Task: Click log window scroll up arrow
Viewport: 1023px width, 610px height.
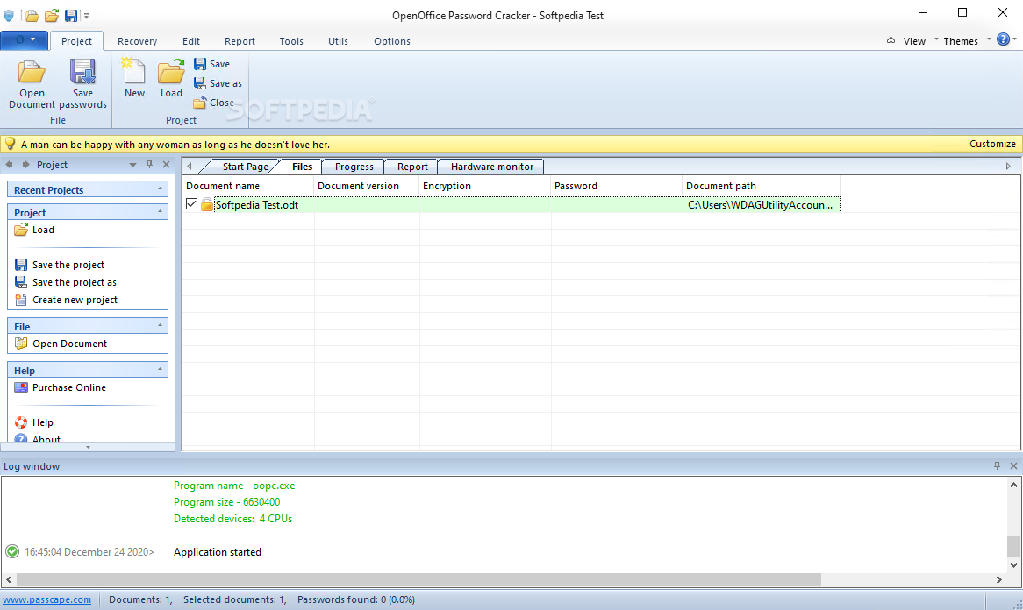Action: 1013,485
